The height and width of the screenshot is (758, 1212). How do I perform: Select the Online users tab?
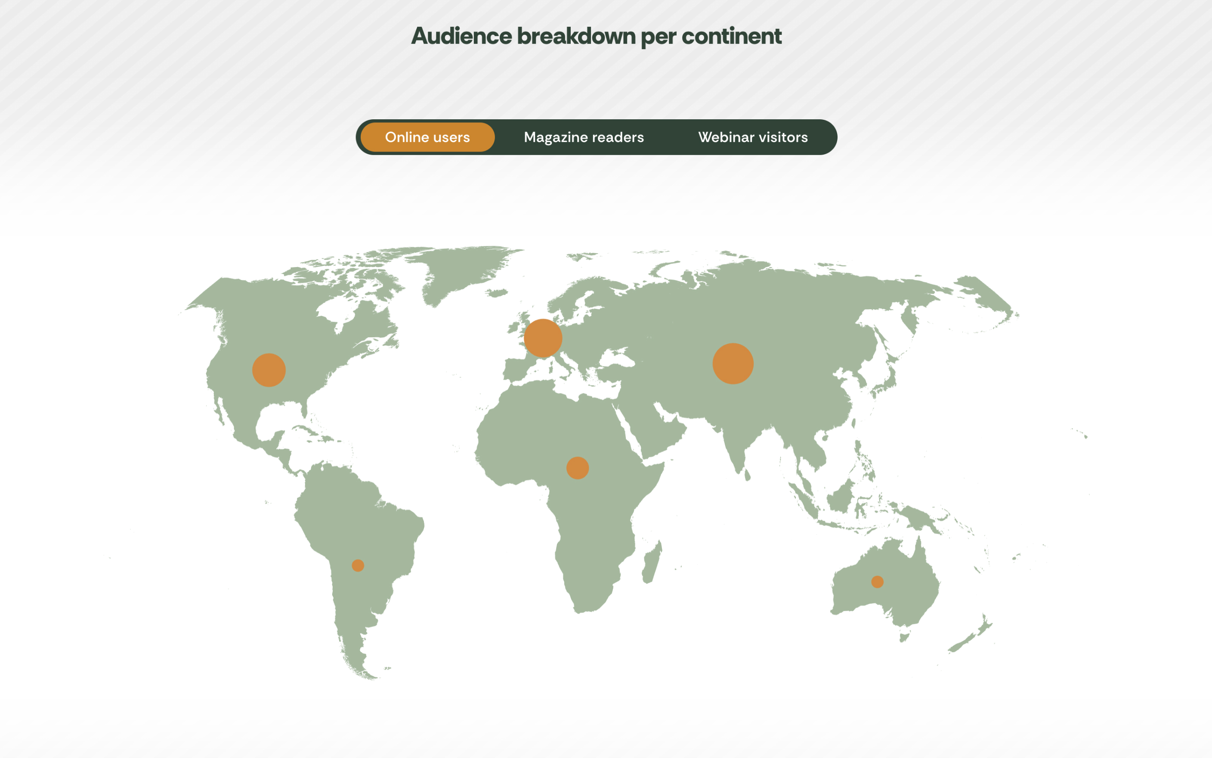point(427,137)
